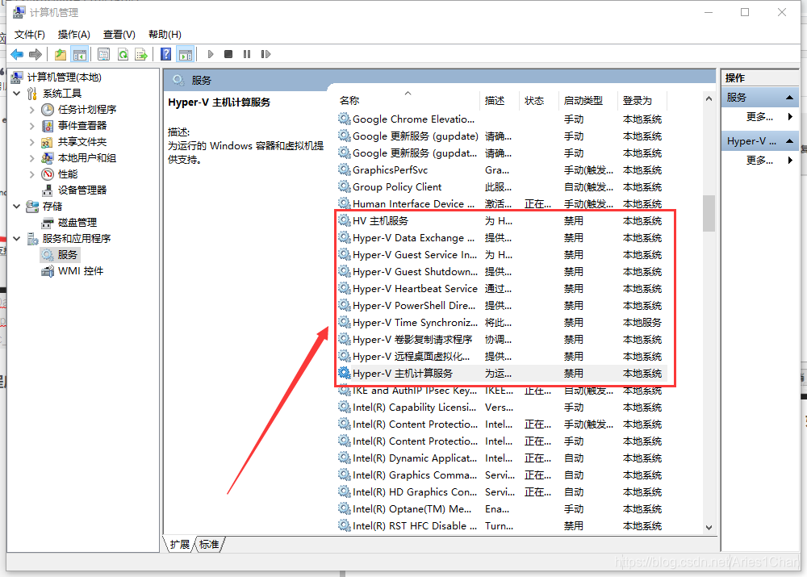Click the Properties toolbar icon
The image size is (807, 577).
(103, 54)
